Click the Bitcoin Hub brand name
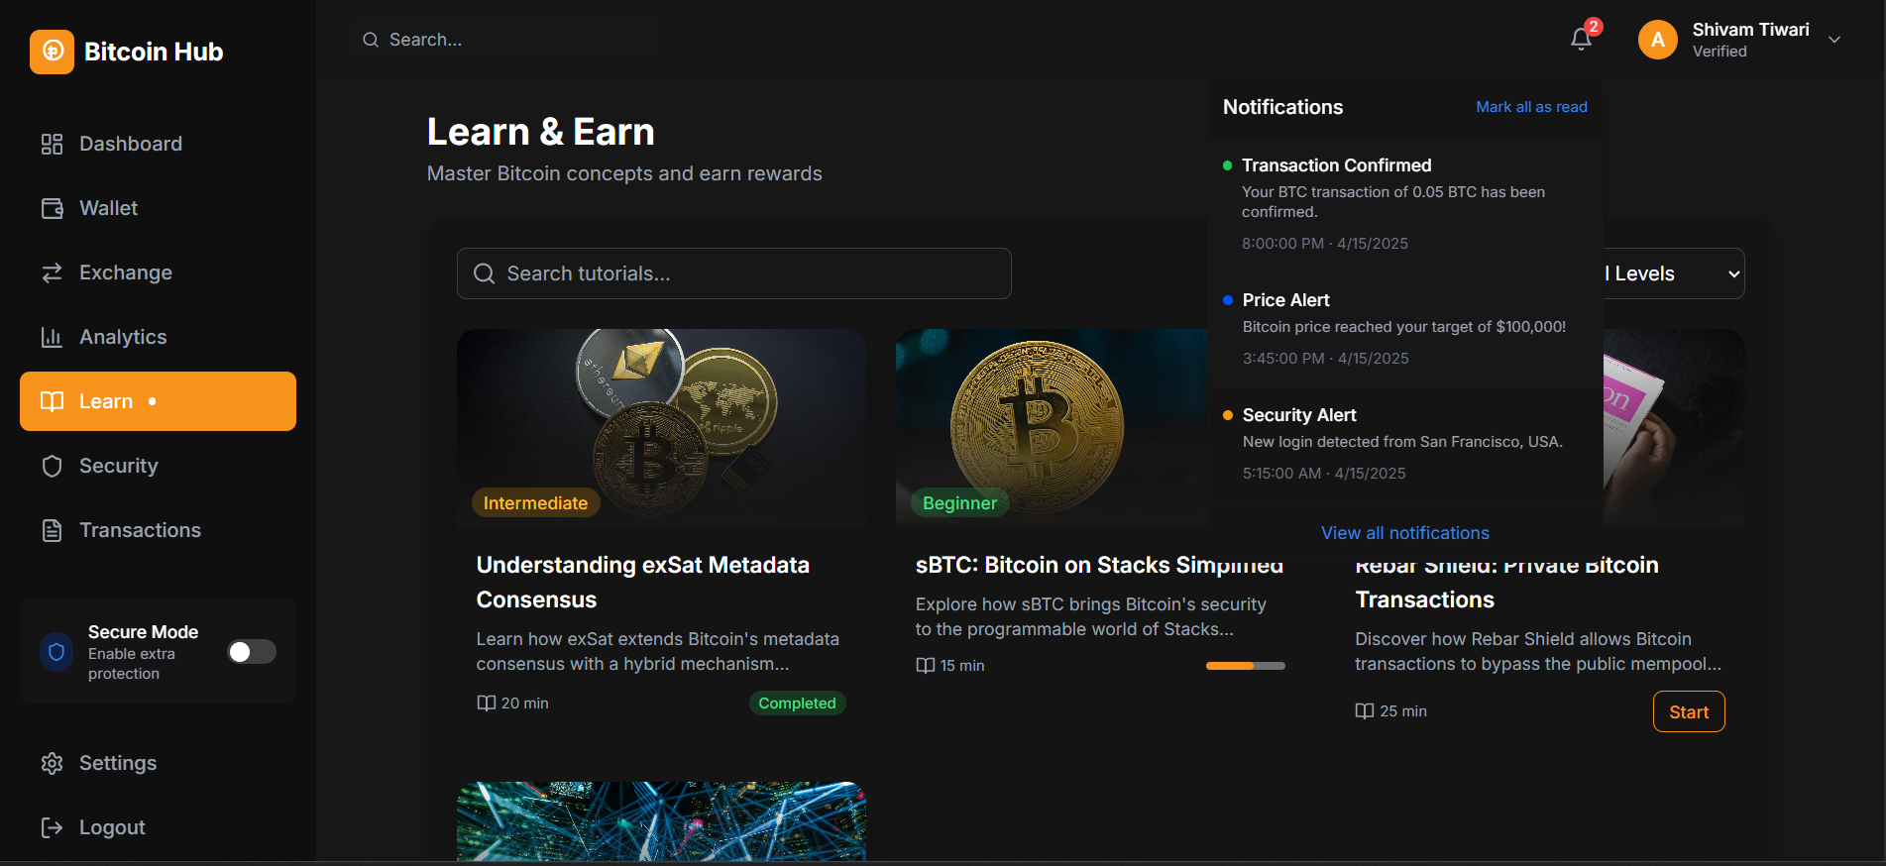 pyautogui.click(x=154, y=52)
